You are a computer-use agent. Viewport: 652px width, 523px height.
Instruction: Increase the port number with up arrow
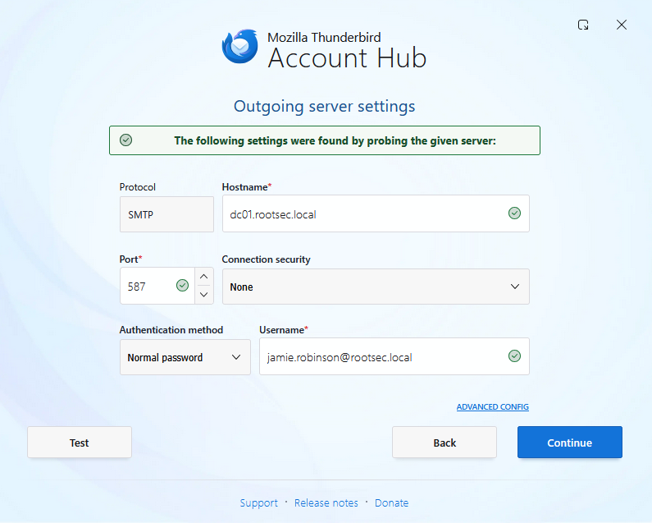tap(203, 277)
